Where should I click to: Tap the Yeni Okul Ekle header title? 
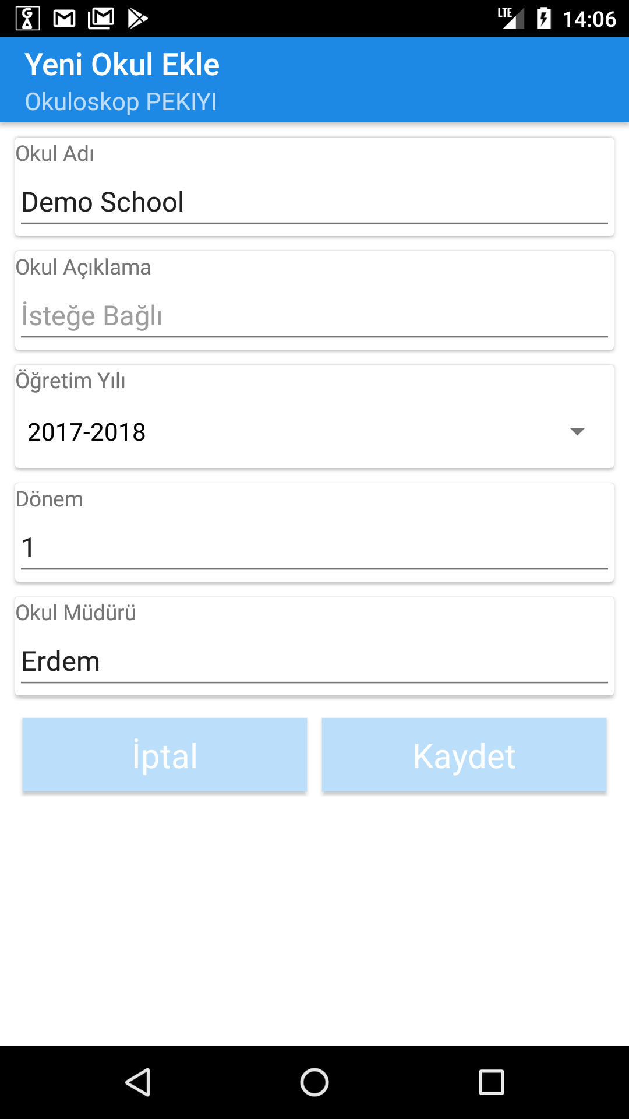[x=122, y=65]
